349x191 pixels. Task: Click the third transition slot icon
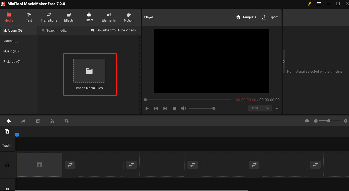tap(193, 165)
